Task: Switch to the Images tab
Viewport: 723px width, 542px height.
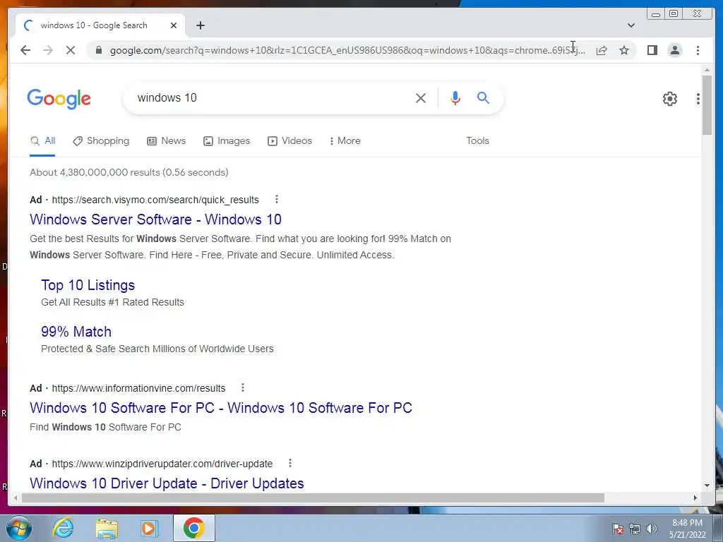Action: (227, 141)
